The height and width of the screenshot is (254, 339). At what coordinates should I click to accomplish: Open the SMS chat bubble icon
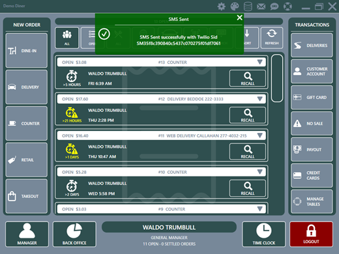274,7
